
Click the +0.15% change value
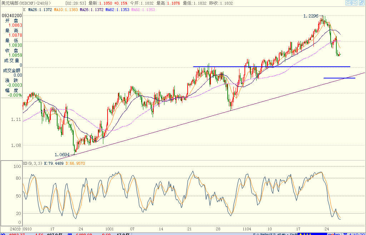121,3
